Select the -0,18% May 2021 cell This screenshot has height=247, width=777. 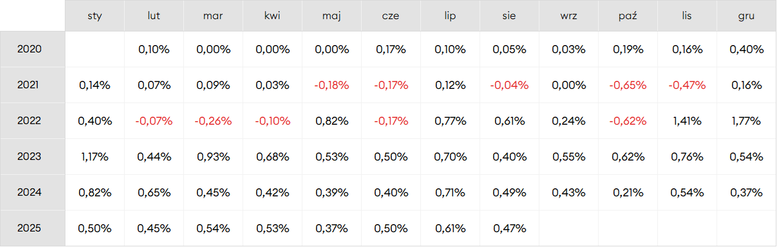click(x=331, y=85)
